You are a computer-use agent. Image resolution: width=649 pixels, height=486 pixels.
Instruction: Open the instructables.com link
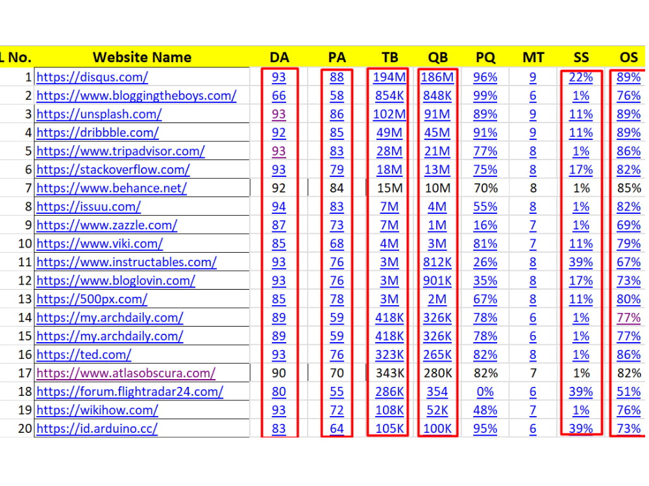[x=127, y=262]
